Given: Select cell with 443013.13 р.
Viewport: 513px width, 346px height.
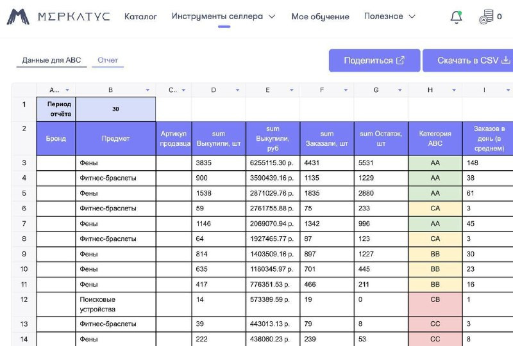Looking at the screenshot, I should [273, 324].
